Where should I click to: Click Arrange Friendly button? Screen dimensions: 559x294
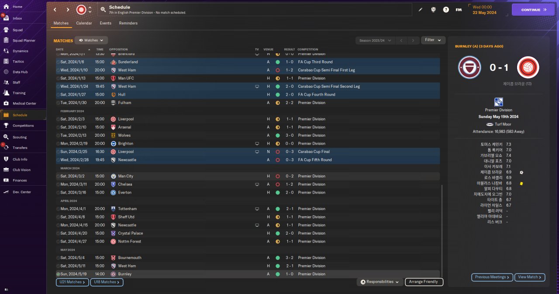[424, 282]
